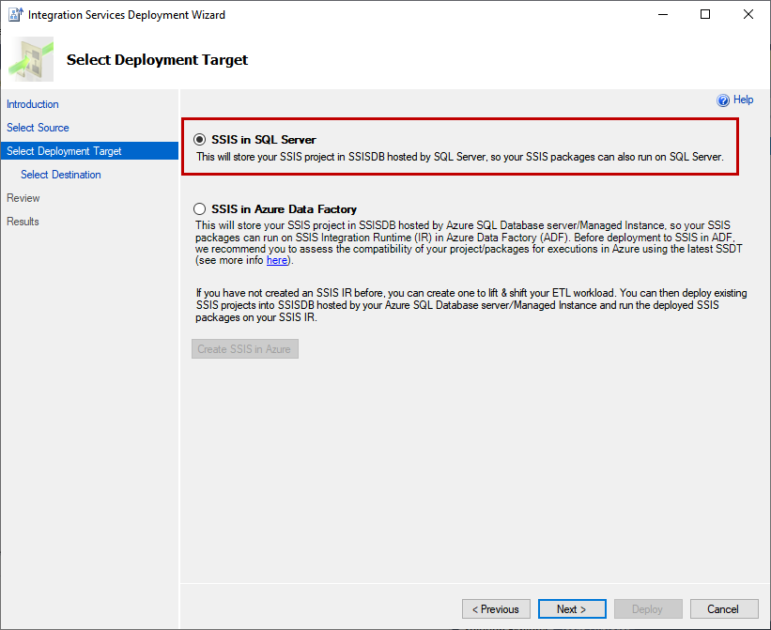Close the Deployment Wizard window

coord(748,15)
